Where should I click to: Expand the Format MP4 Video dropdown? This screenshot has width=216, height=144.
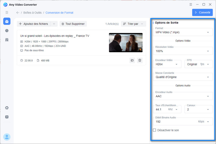pos(182,32)
